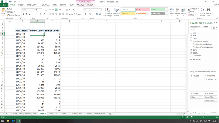
Task: Save the workbook from Quick Access toolbar
Action: (x=6, y=2)
